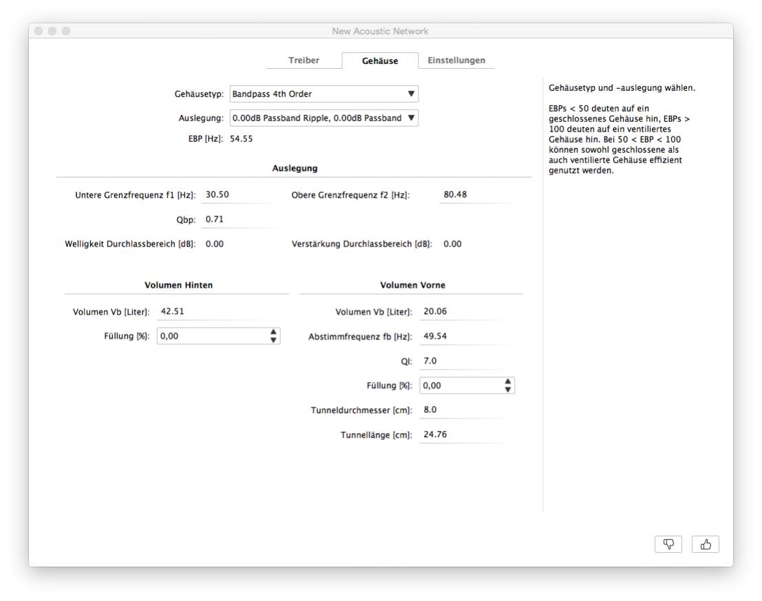This screenshot has width=762, height=601.
Task: Click the Obere Grenzfrequenz f2 field
Action: tap(480, 195)
